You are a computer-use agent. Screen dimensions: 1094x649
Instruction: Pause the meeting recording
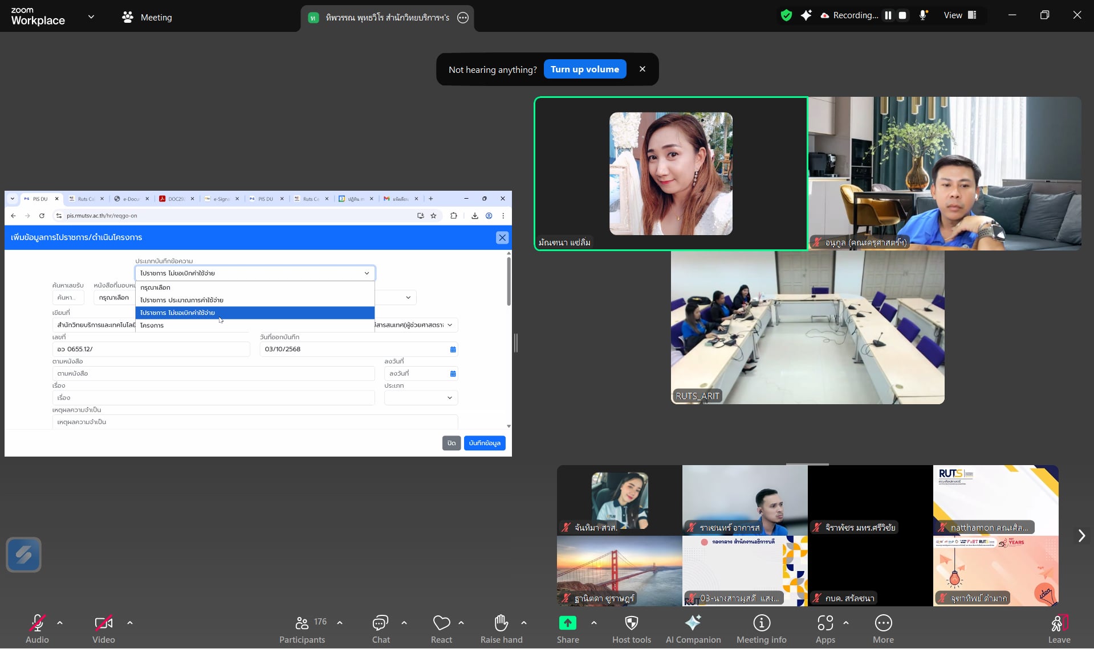tap(888, 15)
